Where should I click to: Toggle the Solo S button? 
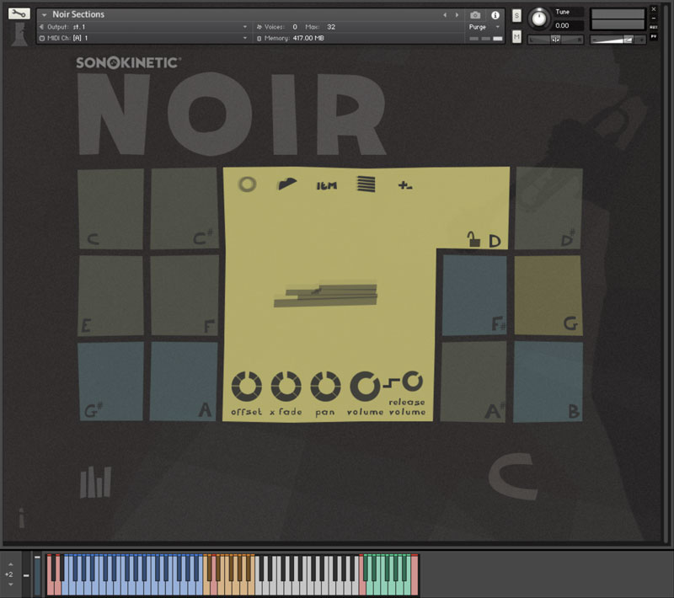[516, 17]
